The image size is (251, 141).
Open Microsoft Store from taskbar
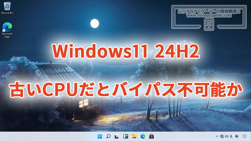coord(151,136)
